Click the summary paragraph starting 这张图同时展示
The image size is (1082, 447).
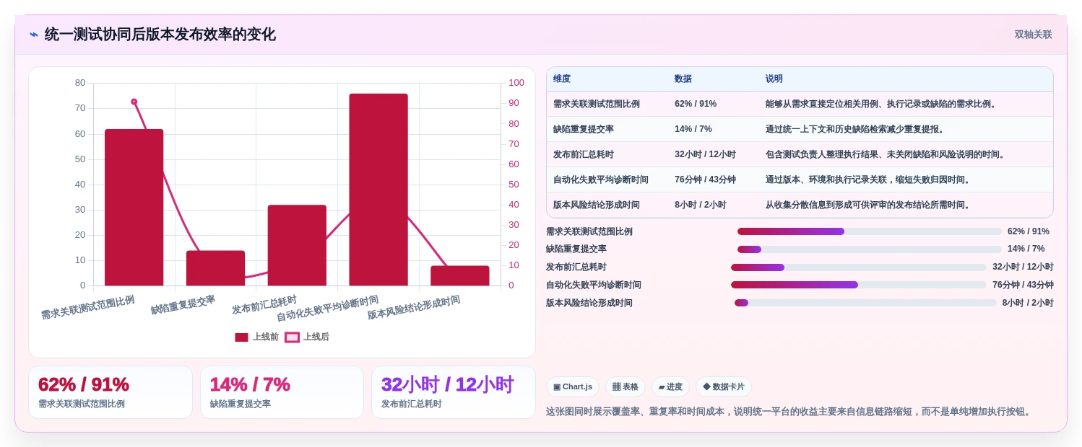790,412
